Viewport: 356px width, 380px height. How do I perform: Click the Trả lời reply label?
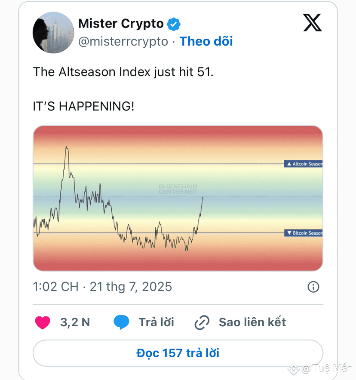[157, 322]
